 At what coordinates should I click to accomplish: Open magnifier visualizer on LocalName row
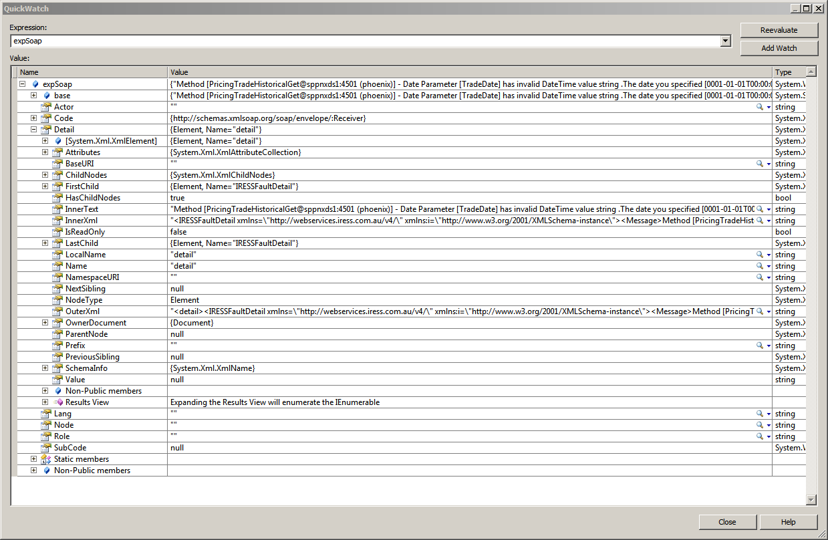pos(759,255)
